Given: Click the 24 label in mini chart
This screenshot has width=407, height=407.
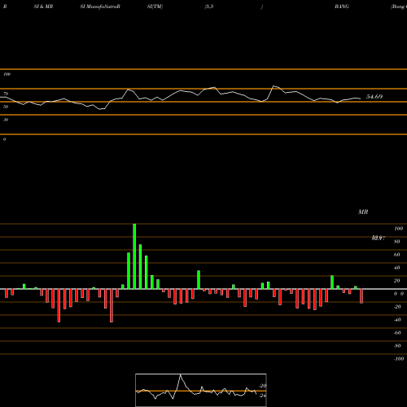Looking at the screenshot, I should [x=263, y=396].
